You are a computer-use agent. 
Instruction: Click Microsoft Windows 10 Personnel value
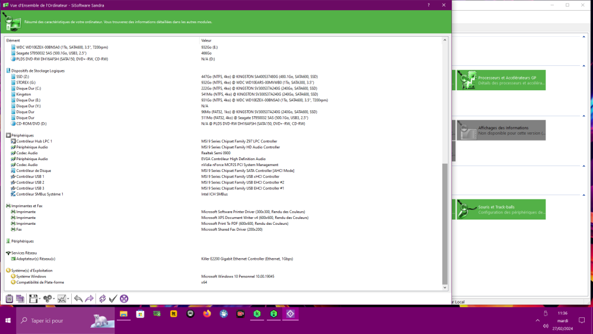238,276
